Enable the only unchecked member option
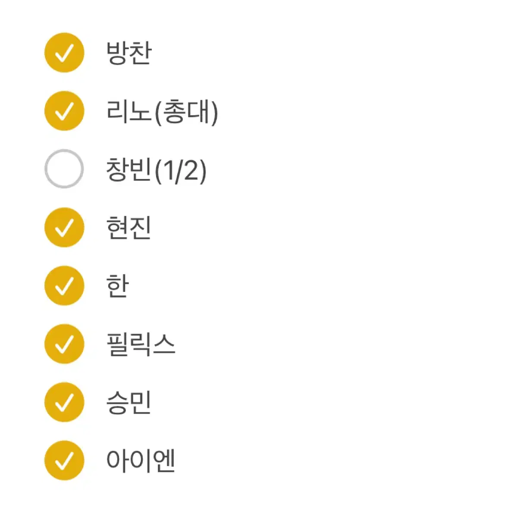 (x=64, y=169)
